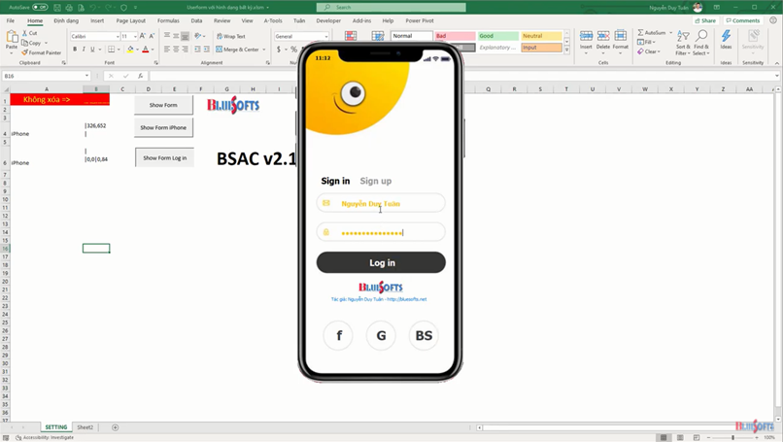The image size is (783, 442).
Task: Toggle Align Right text alignment
Action: 186,49
